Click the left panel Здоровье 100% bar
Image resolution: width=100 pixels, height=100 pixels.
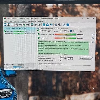(x=19, y=31)
